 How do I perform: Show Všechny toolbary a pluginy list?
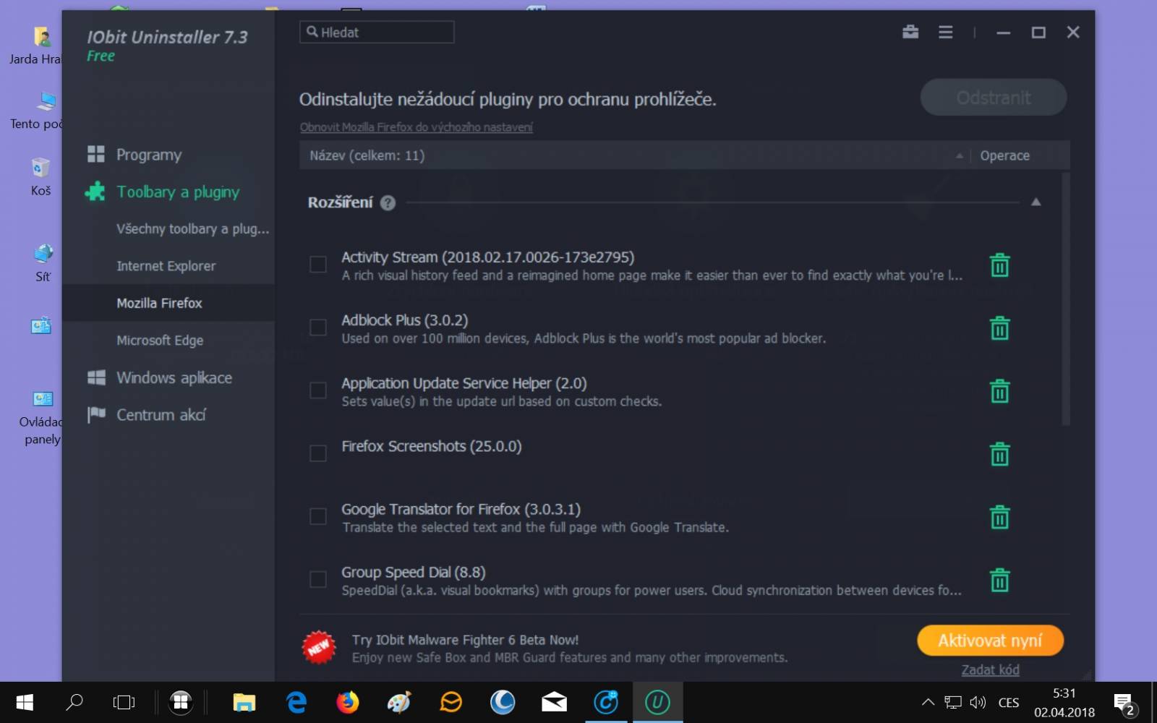coord(192,229)
